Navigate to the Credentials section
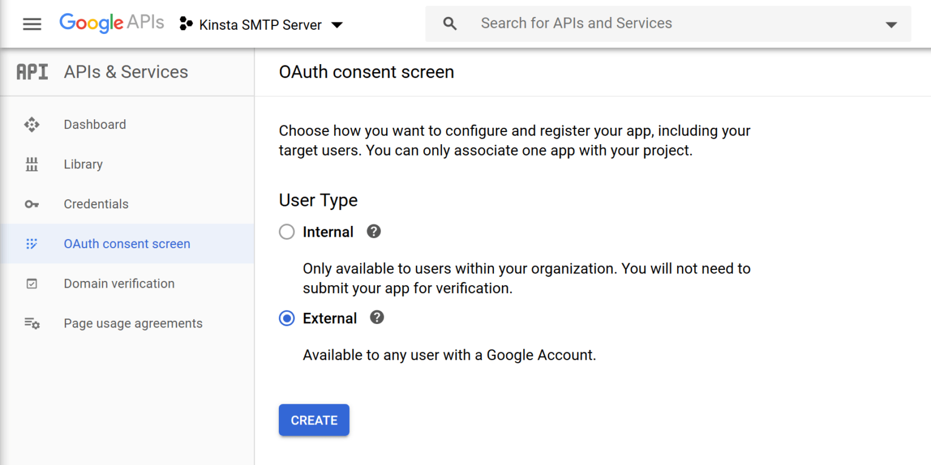 tap(96, 204)
